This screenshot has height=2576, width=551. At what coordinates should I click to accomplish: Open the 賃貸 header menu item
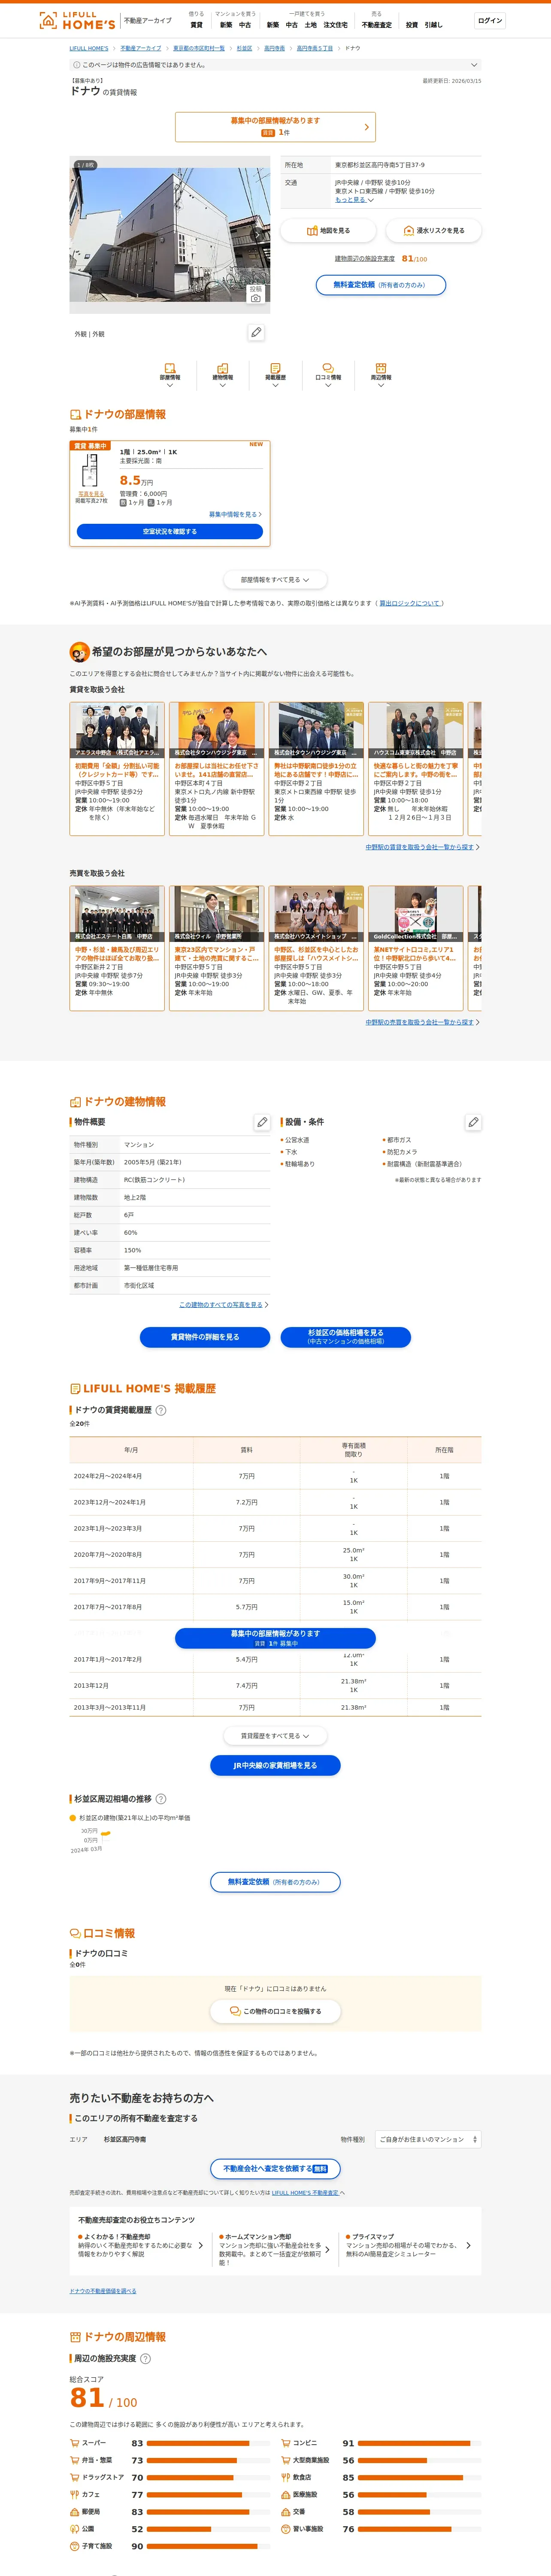pos(196,25)
